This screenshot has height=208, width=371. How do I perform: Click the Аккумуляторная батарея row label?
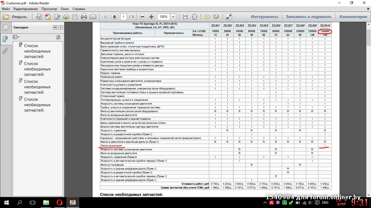tap(115, 39)
